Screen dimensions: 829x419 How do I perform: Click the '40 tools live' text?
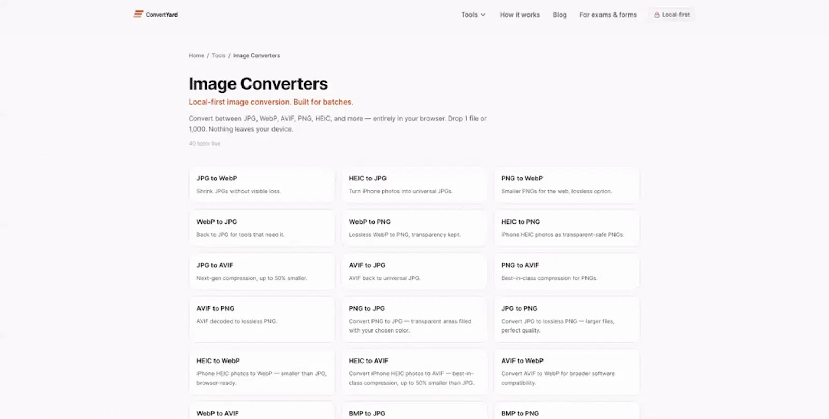click(205, 143)
